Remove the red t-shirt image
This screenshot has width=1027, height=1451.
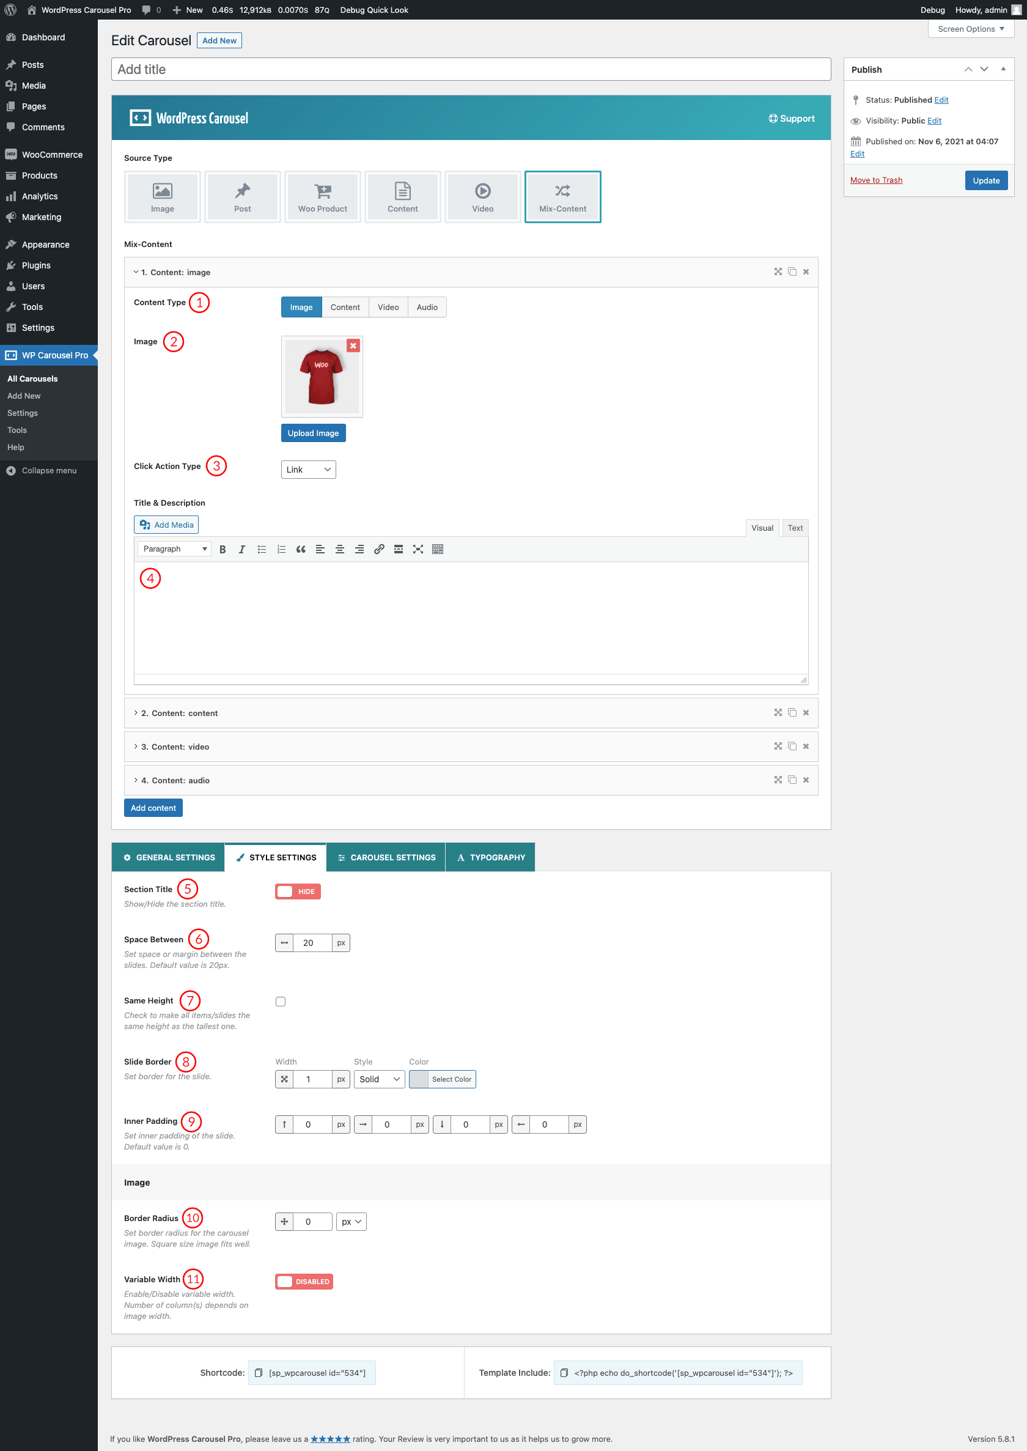click(x=353, y=345)
